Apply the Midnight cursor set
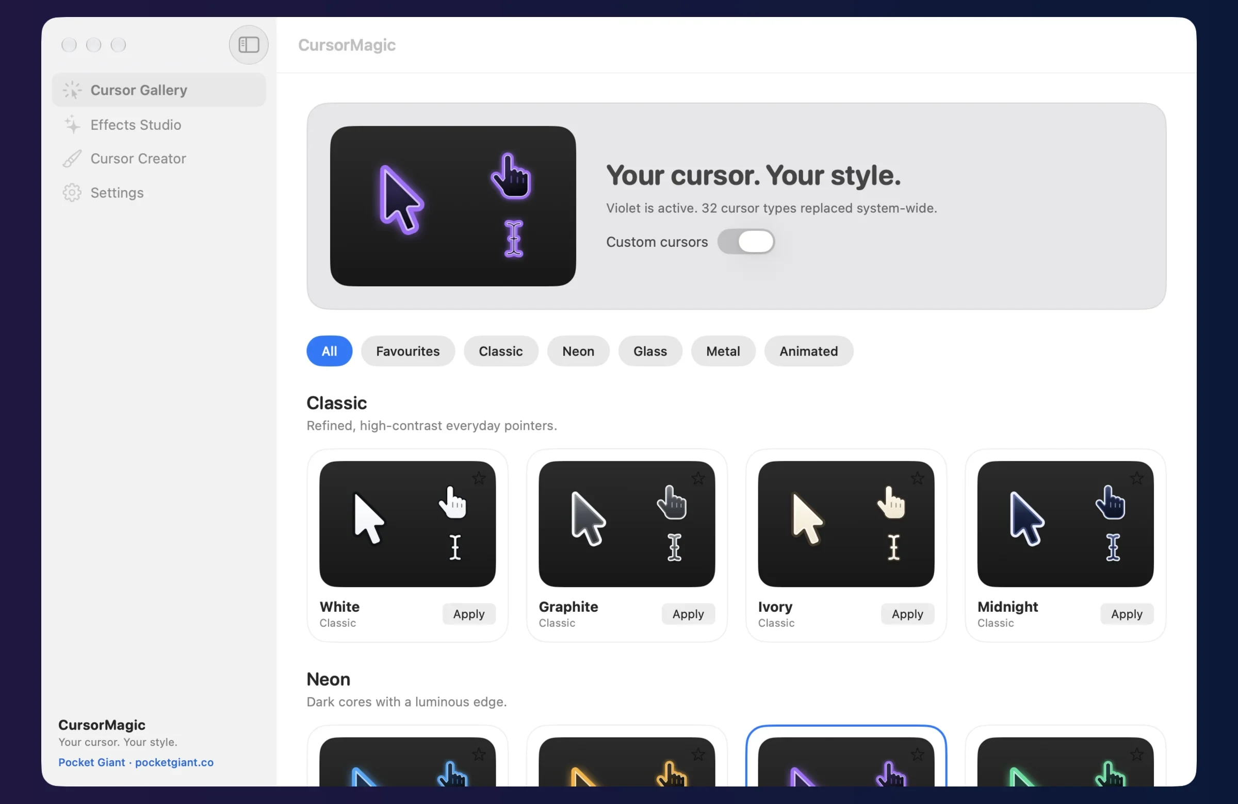Screen dimensions: 1238x804 1127,614
